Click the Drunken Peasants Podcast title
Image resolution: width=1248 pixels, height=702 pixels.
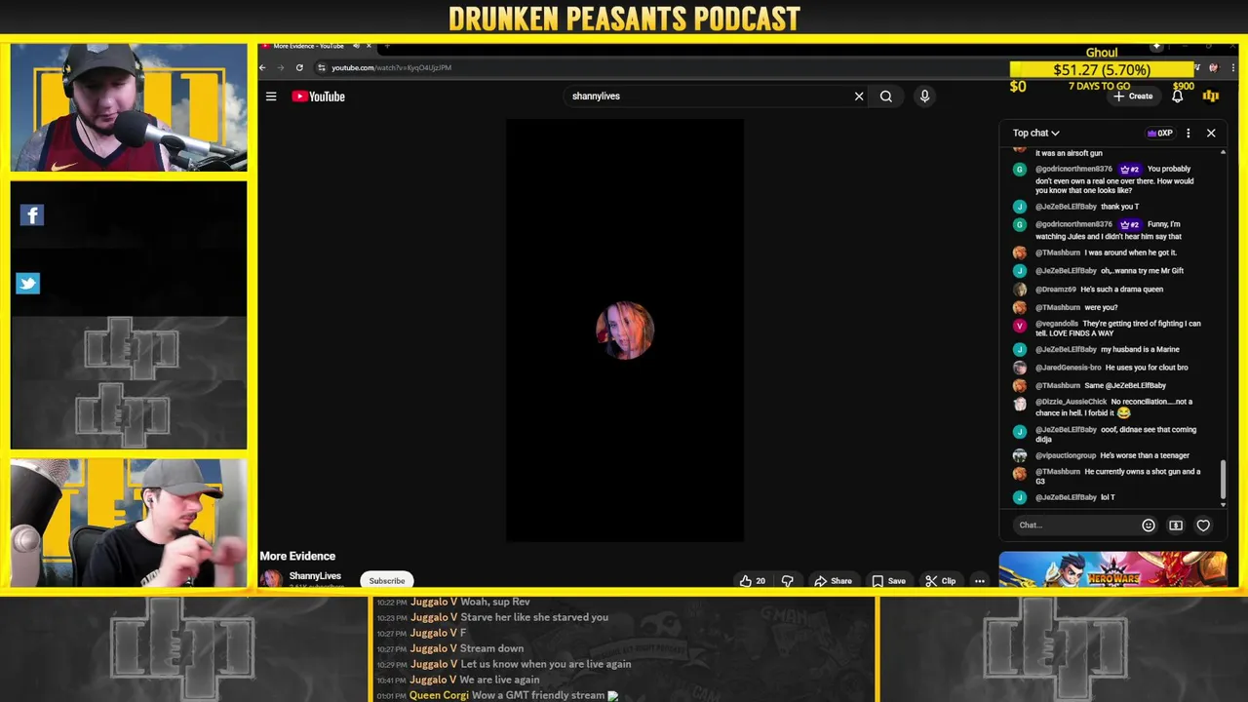pos(624,19)
